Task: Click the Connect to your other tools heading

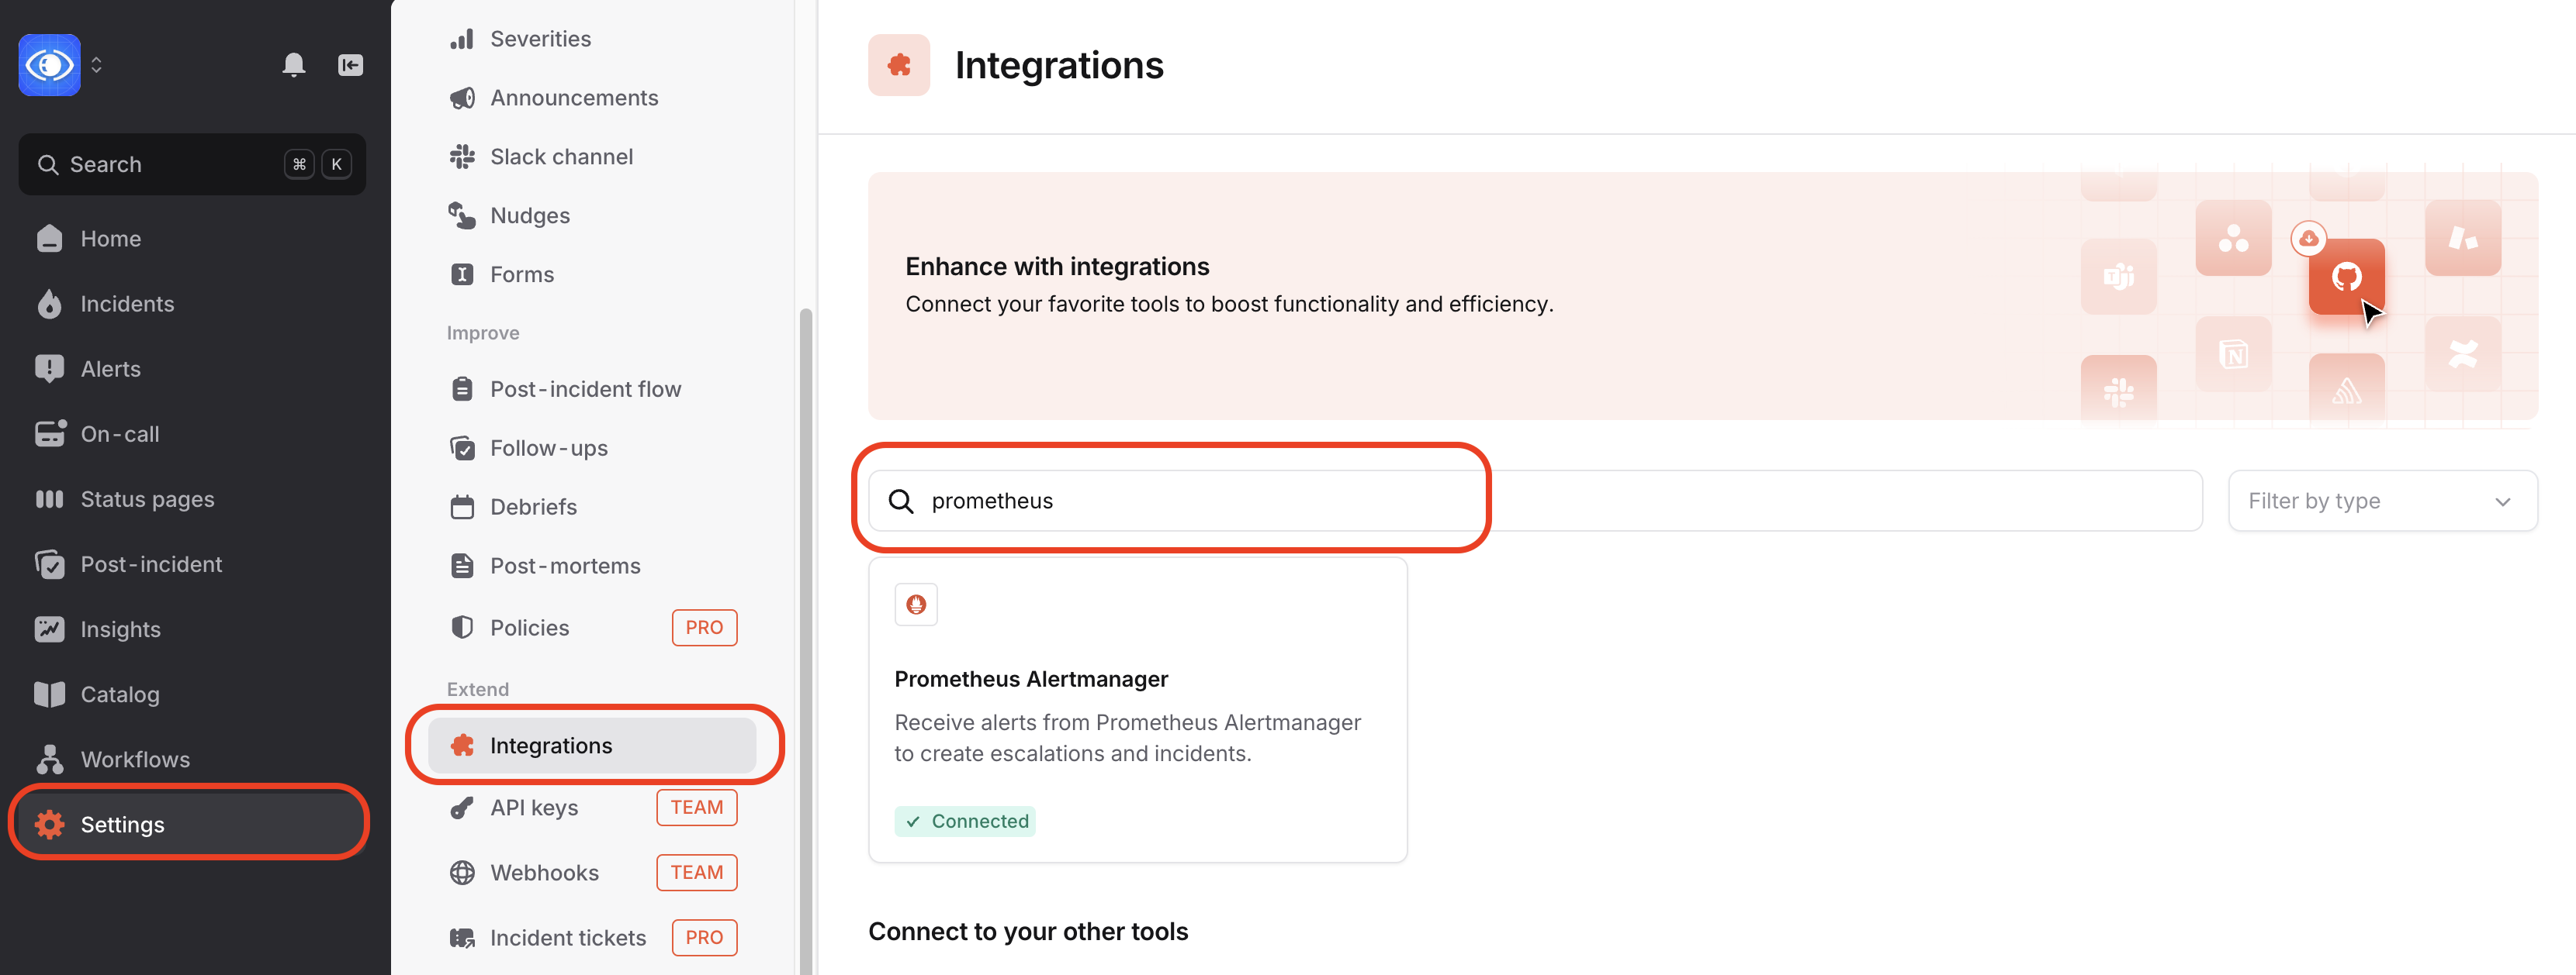Action: coord(1028,931)
